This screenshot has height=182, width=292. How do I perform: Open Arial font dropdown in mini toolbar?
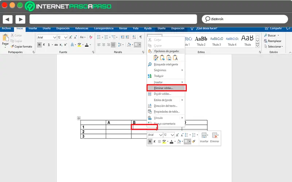tap(161, 135)
